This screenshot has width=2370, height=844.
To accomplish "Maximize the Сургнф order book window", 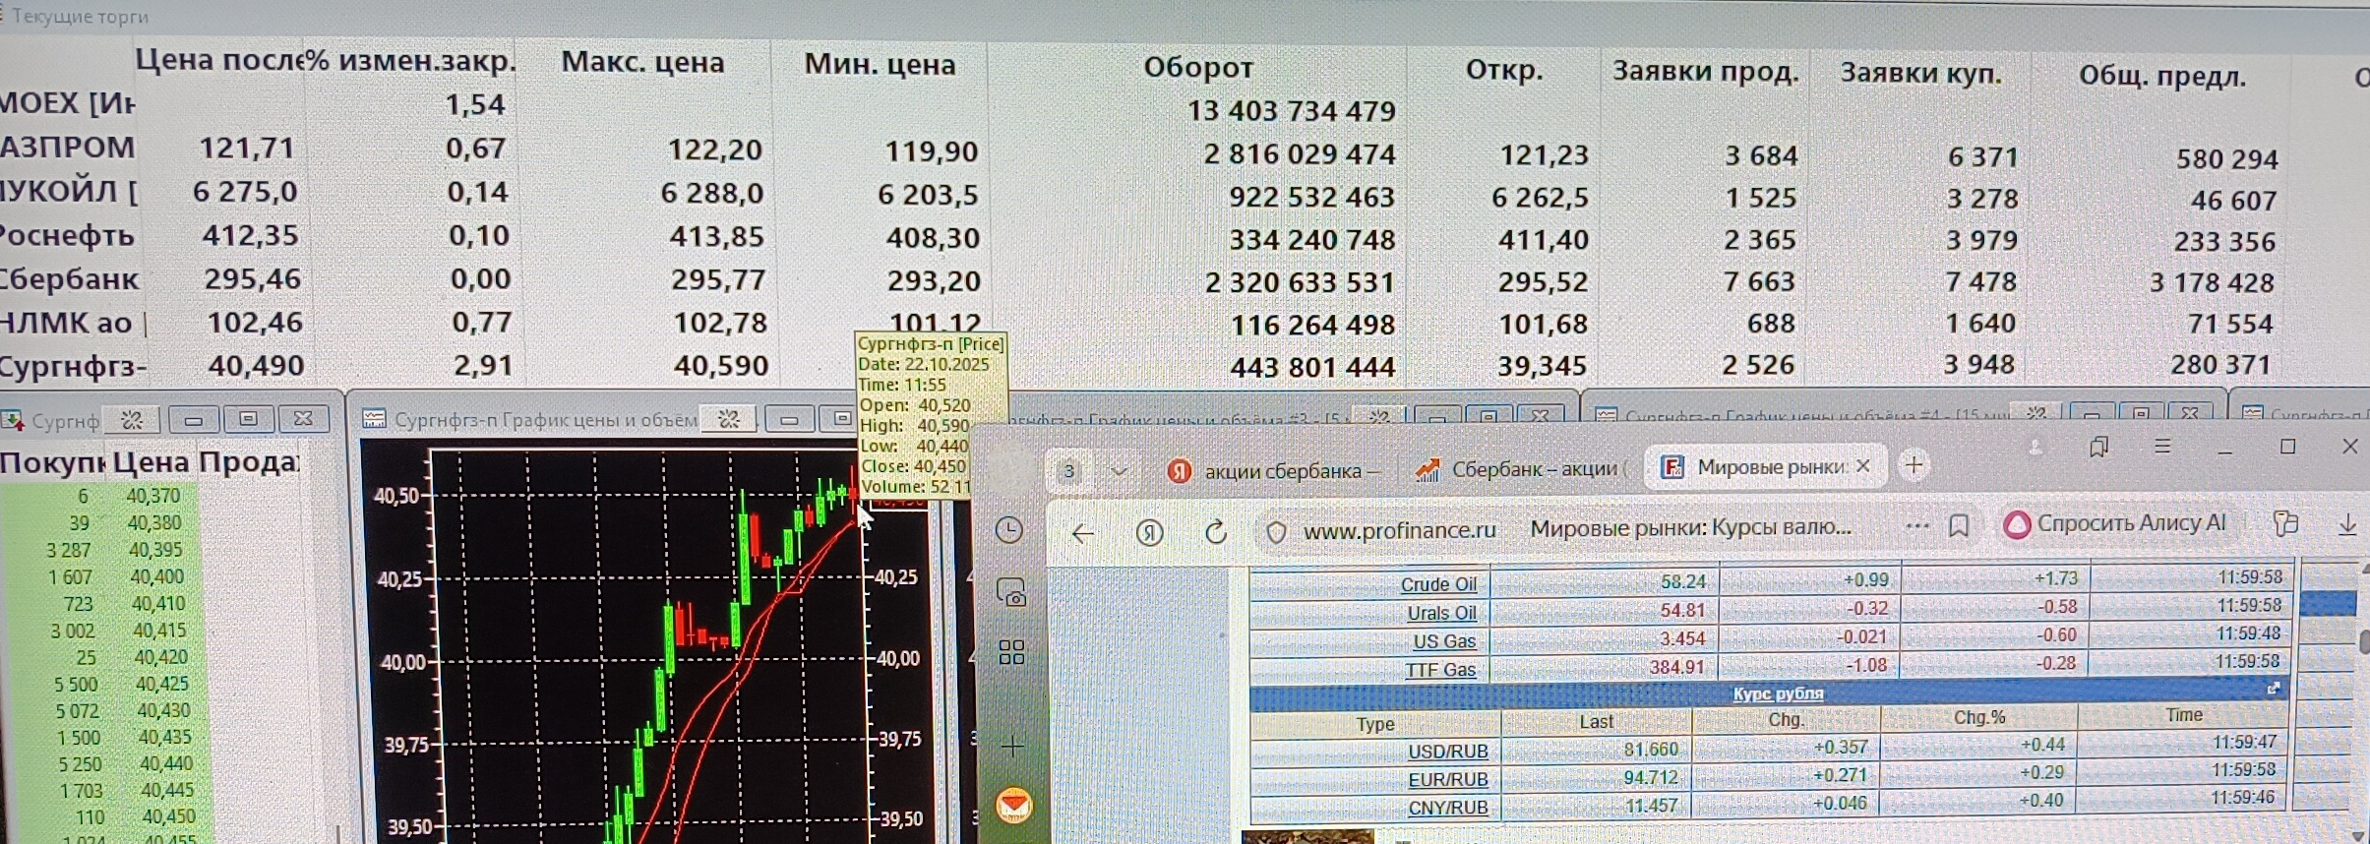I will point(248,419).
